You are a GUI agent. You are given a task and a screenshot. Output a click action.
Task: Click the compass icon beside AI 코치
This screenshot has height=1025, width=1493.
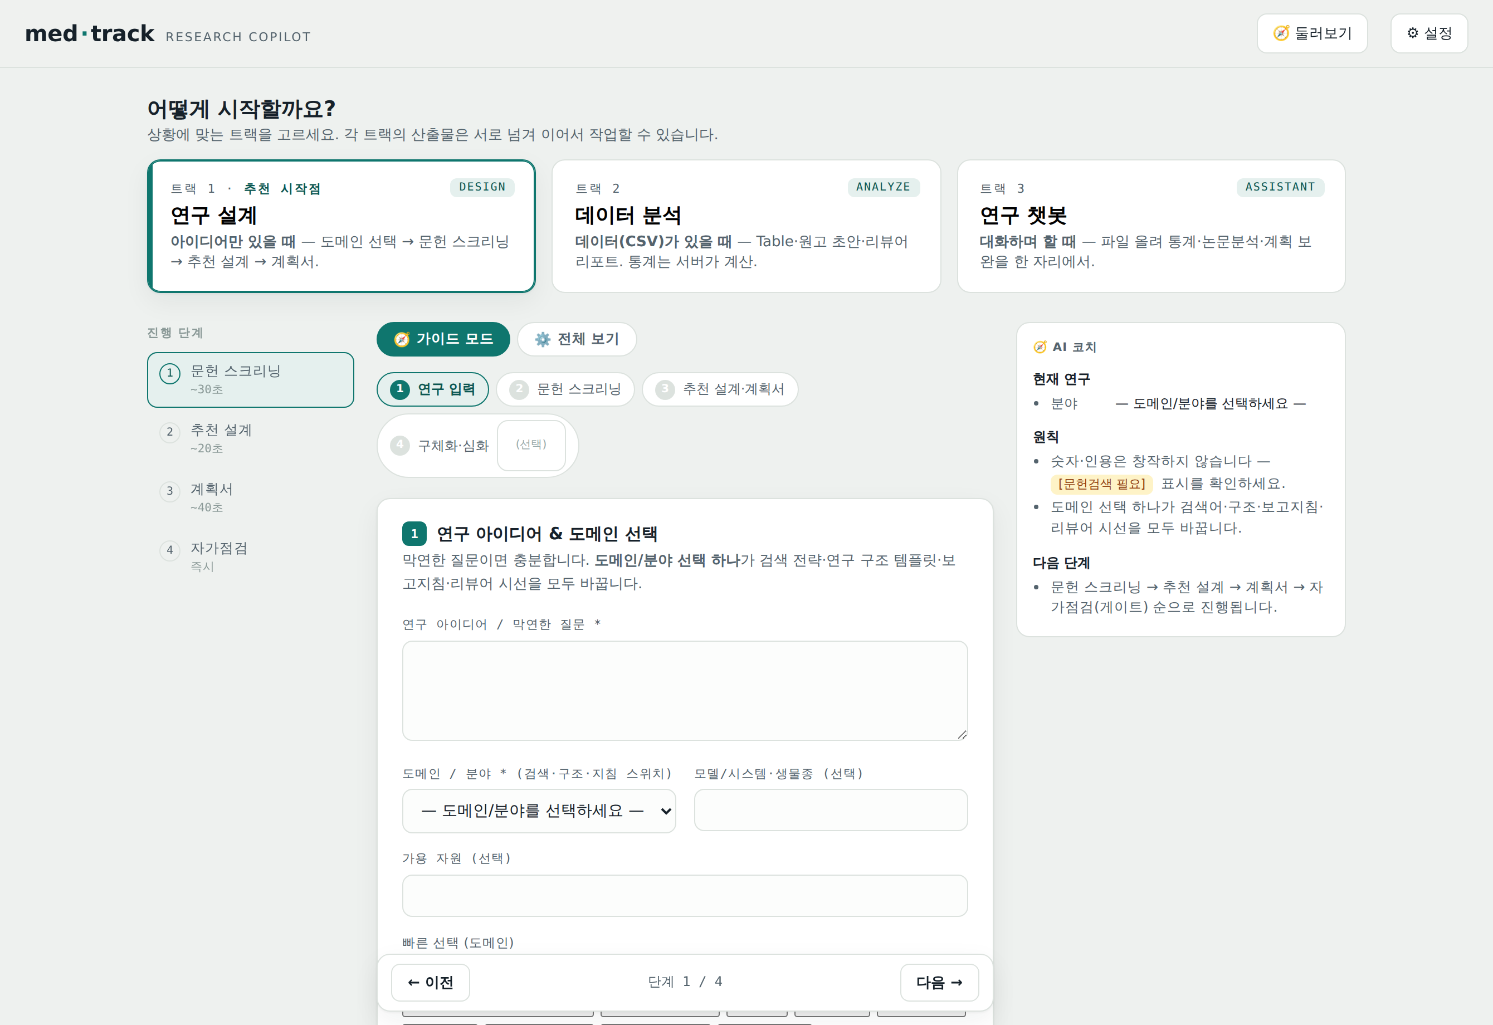[1040, 347]
